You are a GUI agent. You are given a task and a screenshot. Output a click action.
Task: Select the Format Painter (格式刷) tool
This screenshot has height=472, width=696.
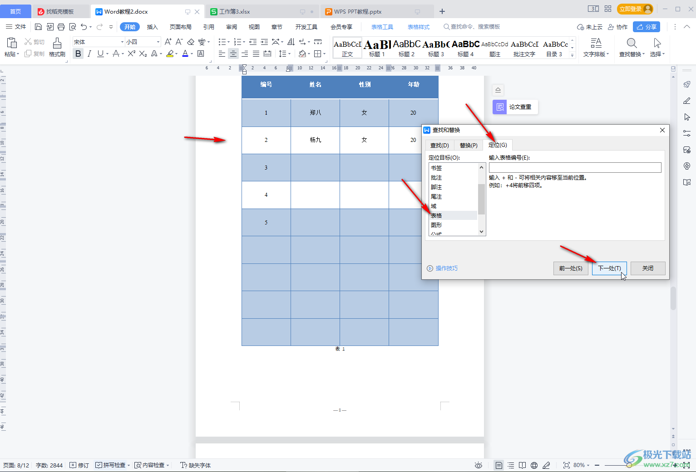click(x=57, y=47)
